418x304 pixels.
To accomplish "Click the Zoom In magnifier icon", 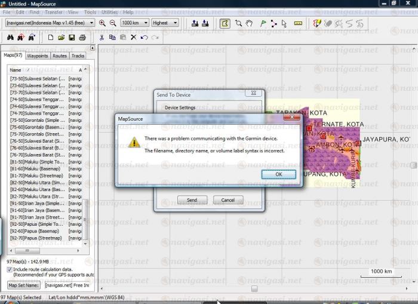I will (102, 23).
